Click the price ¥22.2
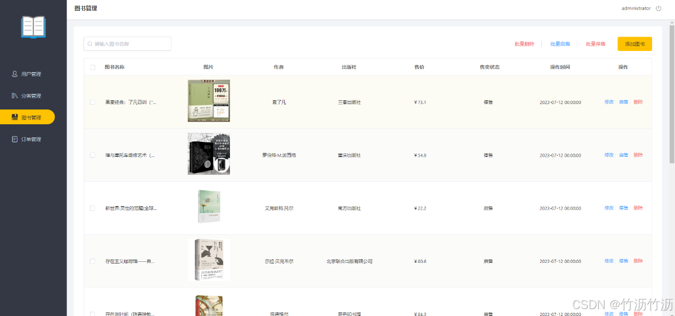The image size is (675, 316). 420,208
